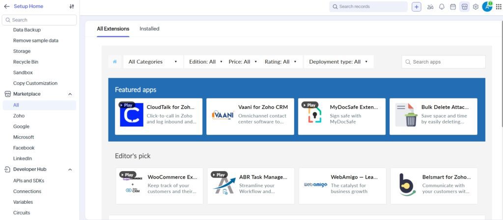Image resolution: width=503 pixels, height=220 pixels.
Task: Collapse the Developer Hub section chevron
Action: pyautogui.click(x=70, y=170)
